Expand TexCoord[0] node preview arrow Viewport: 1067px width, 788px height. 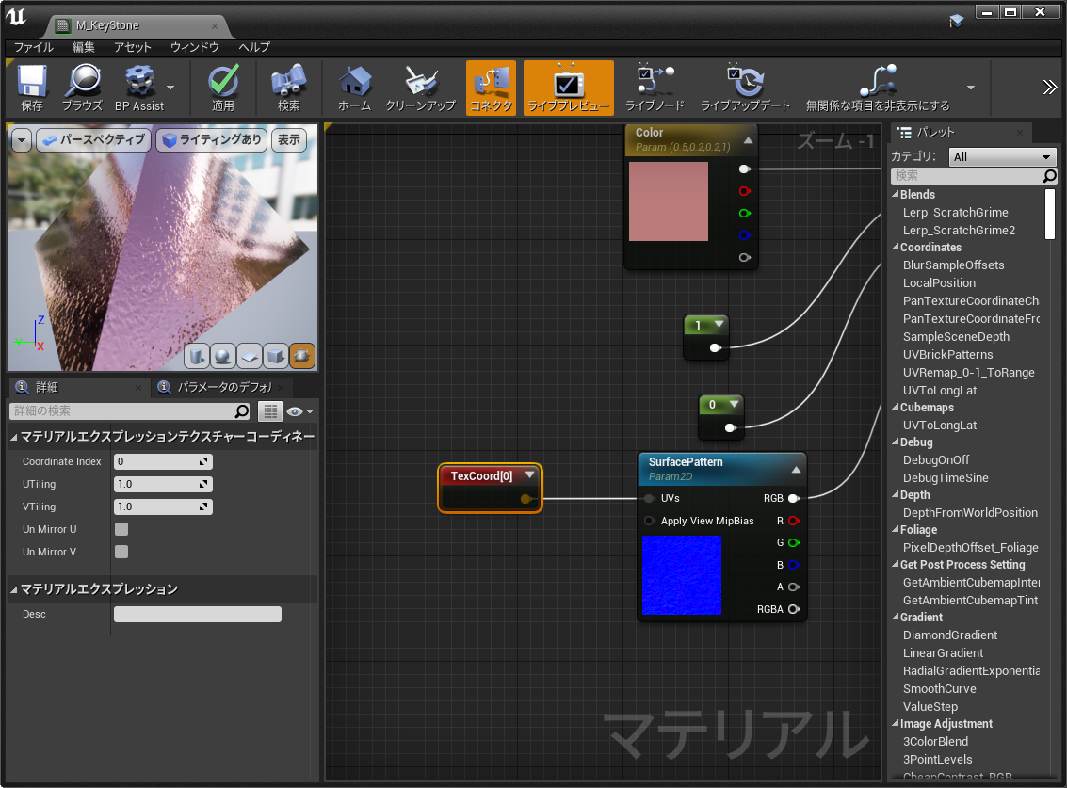tap(529, 475)
